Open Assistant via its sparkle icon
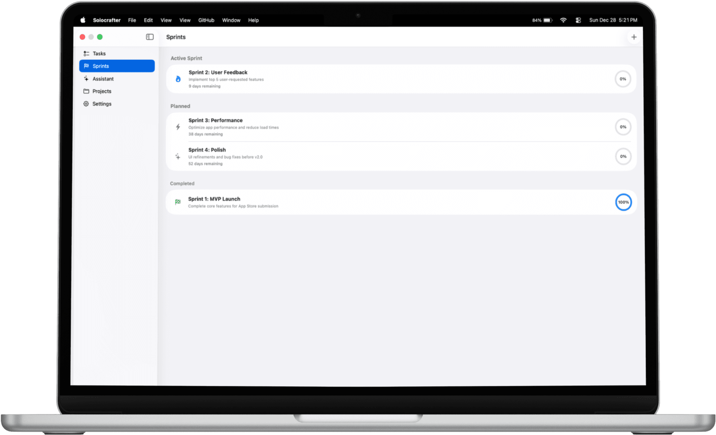Image resolution: width=716 pixels, height=435 pixels. point(86,78)
